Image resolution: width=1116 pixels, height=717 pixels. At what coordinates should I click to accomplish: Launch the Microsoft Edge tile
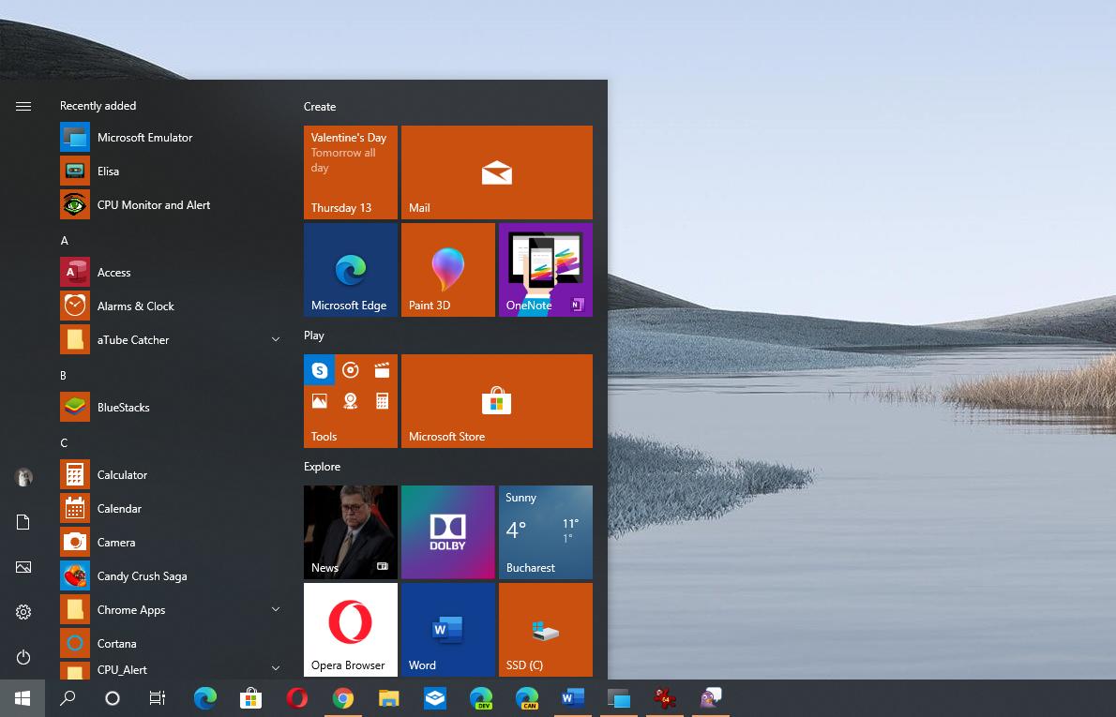coord(350,270)
